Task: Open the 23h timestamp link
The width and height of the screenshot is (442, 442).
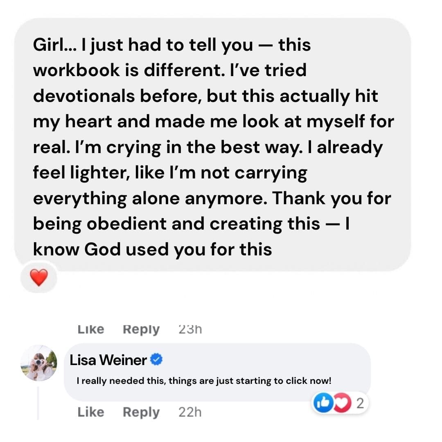Action: click(x=190, y=329)
